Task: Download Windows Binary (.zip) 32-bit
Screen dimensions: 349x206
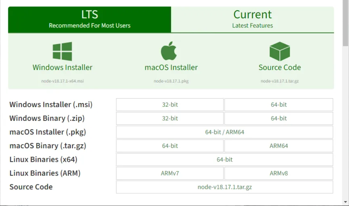Action: [170, 118]
